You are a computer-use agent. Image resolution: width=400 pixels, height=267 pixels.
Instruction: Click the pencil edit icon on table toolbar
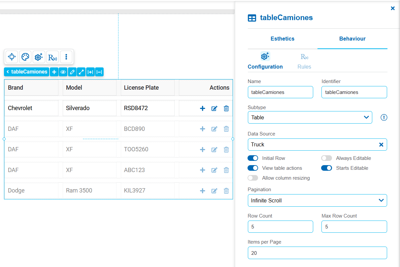(72, 72)
